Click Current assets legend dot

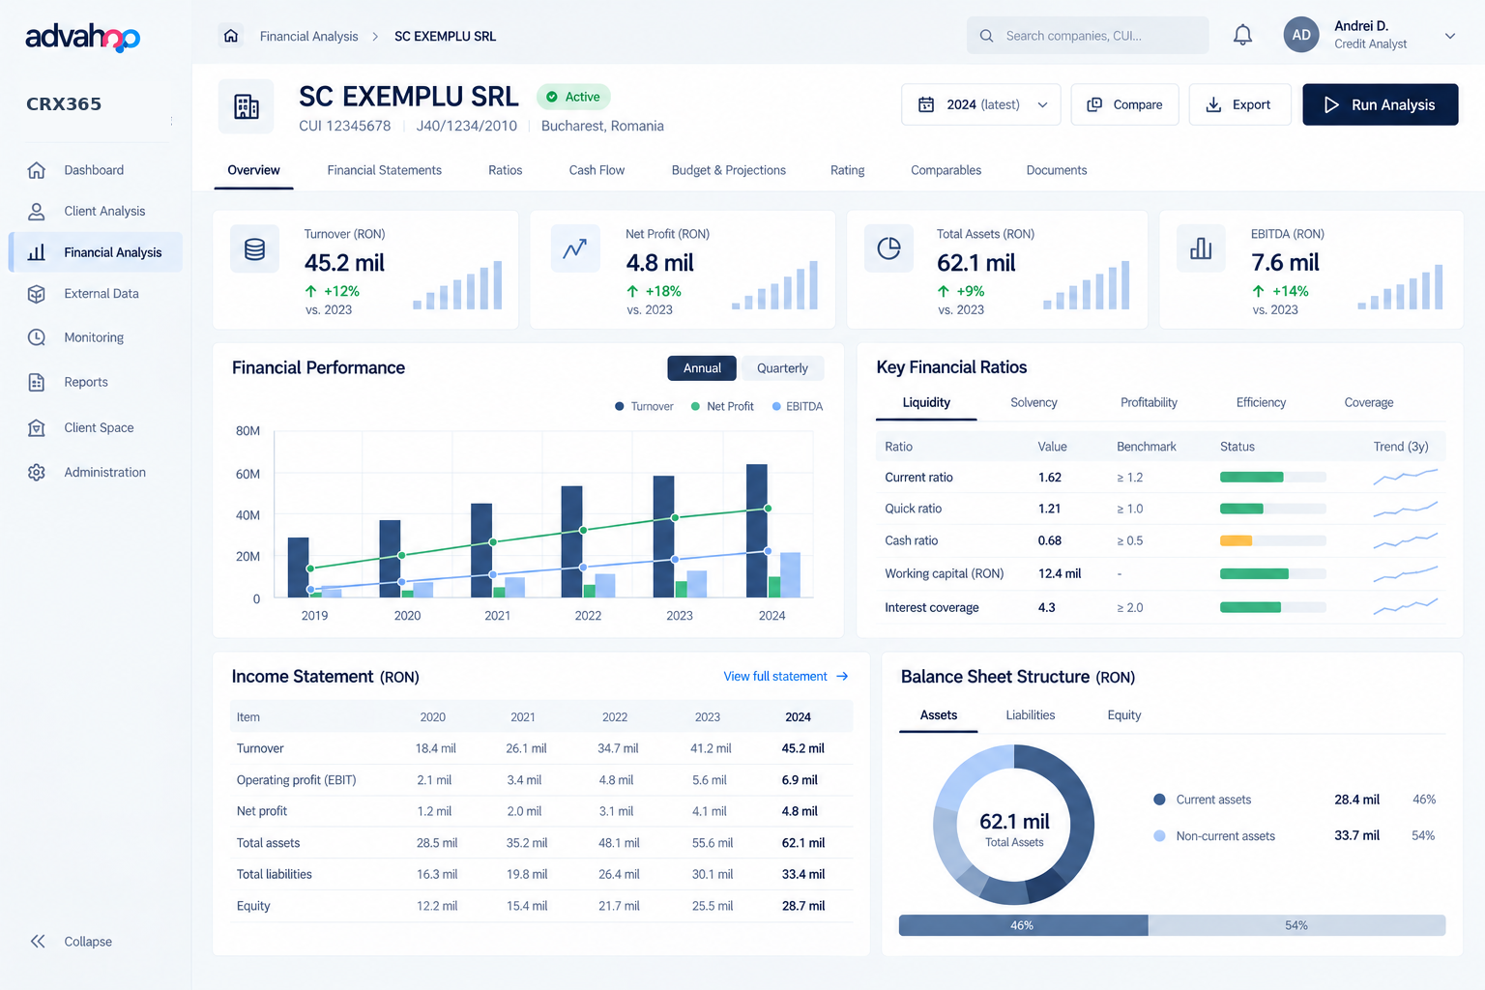tap(1159, 800)
